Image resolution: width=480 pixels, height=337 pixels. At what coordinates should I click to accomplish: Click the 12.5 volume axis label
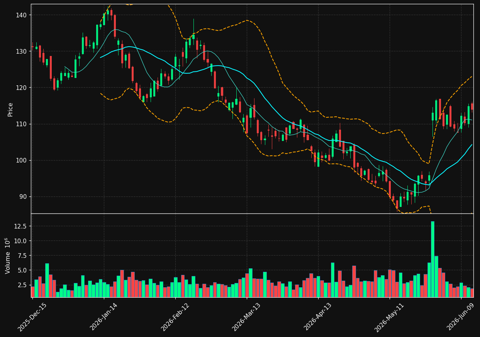point(21,226)
